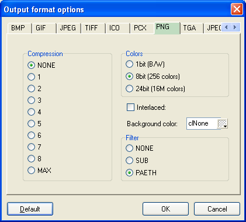The height and width of the screenshot is (222, 246).
Task: Close the Output format options dialog
Action: tap(237, 9)
